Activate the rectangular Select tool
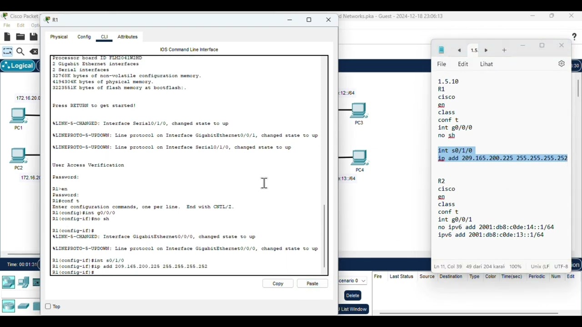 (x=7, y=51)
